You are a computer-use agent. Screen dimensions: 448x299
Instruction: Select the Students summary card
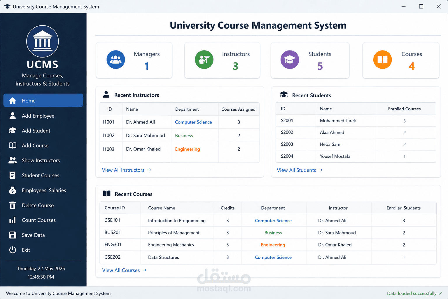tap(310, 60)
